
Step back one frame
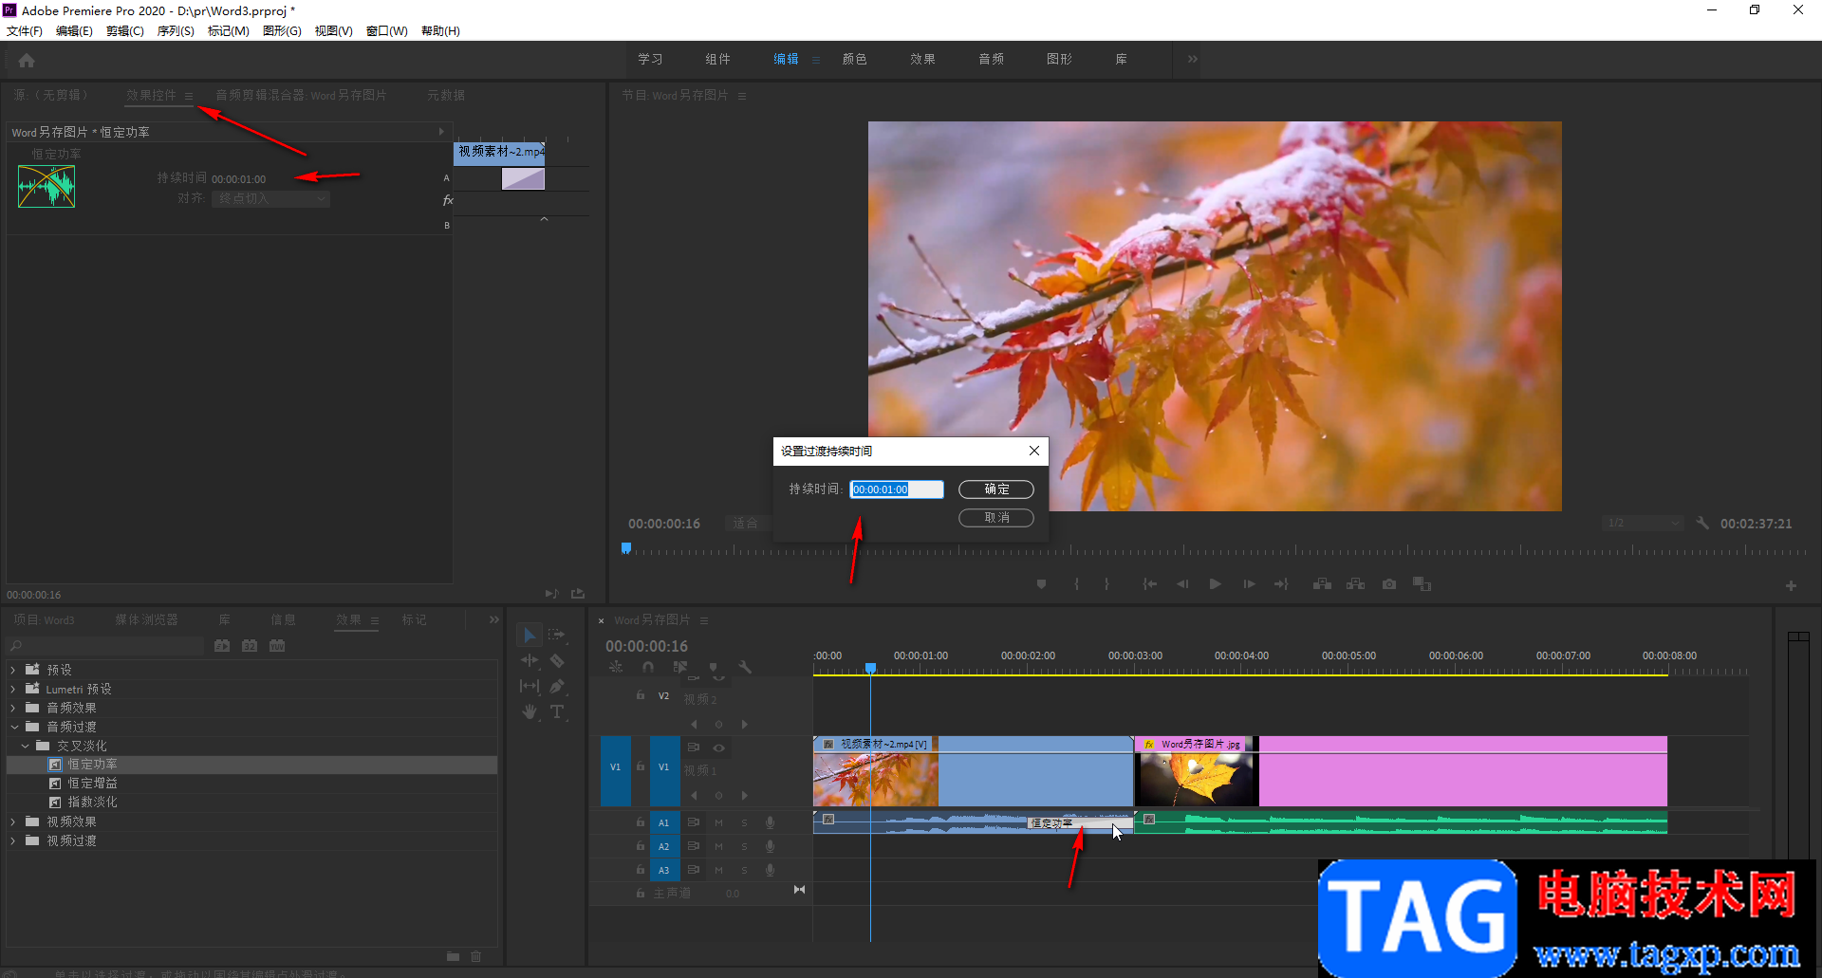click(x=1182, y=584)
